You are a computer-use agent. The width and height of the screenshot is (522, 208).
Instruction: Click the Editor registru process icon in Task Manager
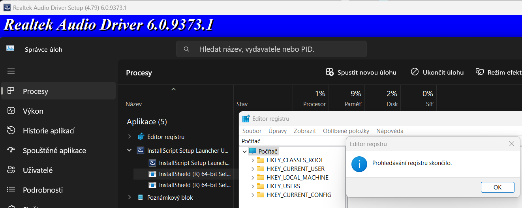[141, 137]
